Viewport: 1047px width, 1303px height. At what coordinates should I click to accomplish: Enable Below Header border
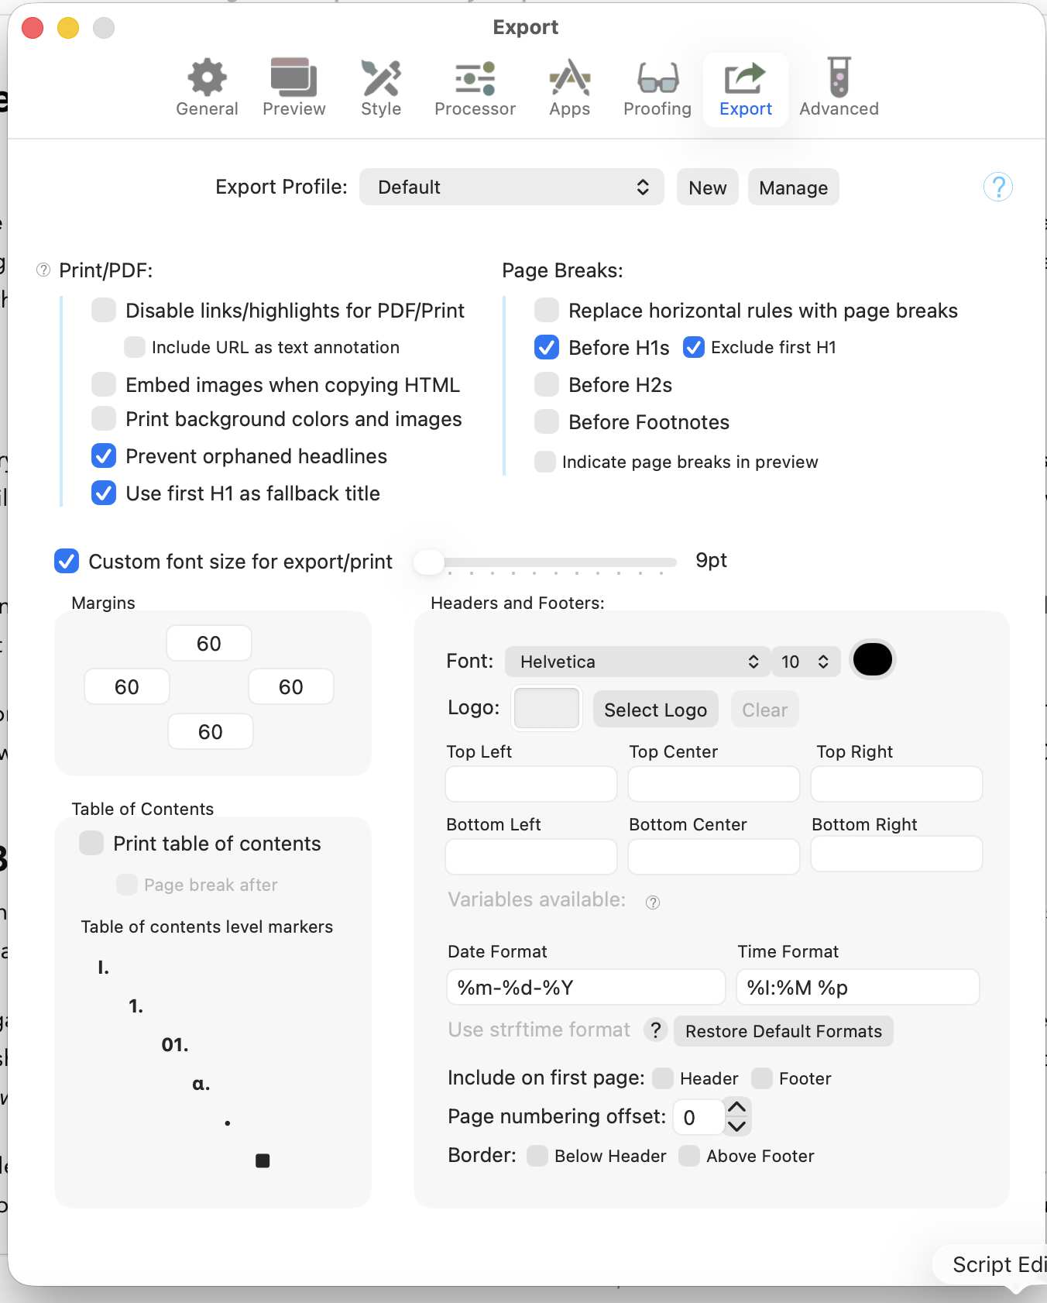[537, 1156]
